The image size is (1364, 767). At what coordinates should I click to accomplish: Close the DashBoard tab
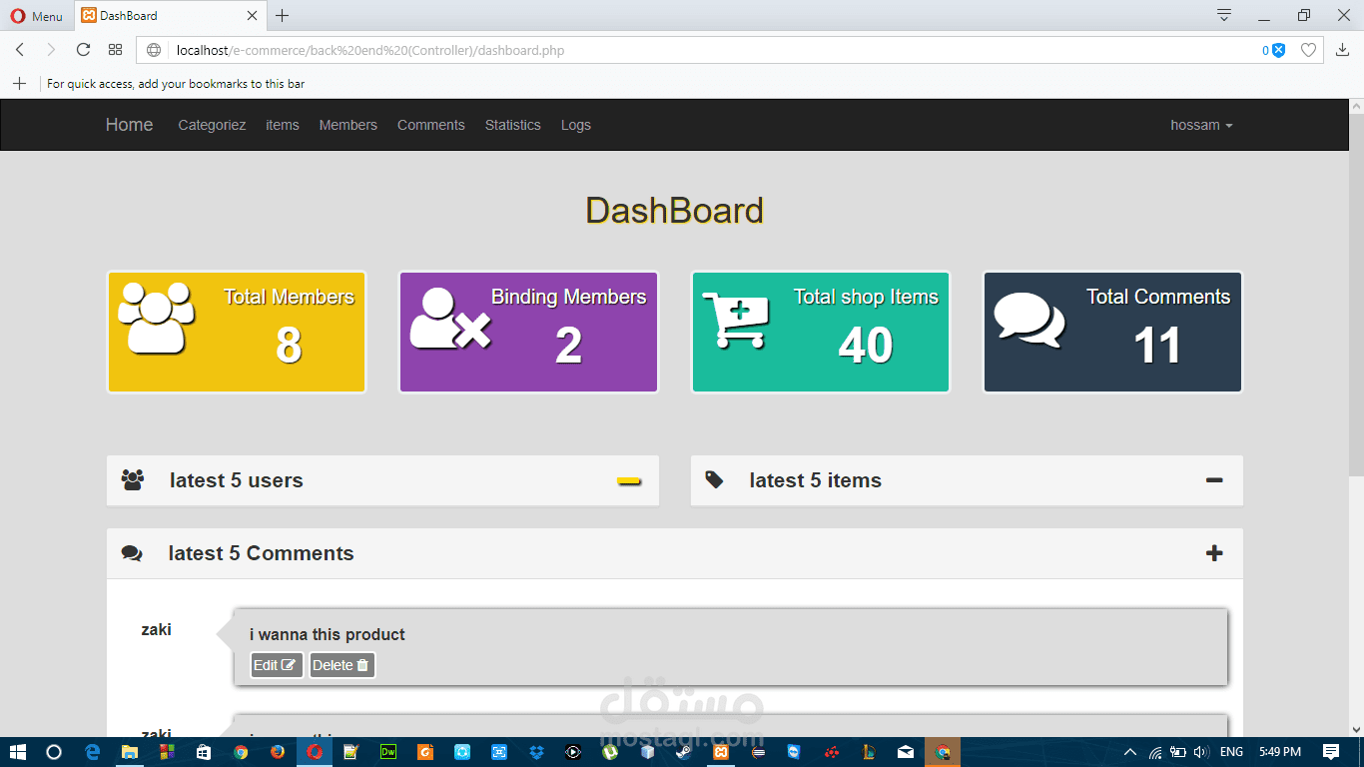[x=253, y=16]
